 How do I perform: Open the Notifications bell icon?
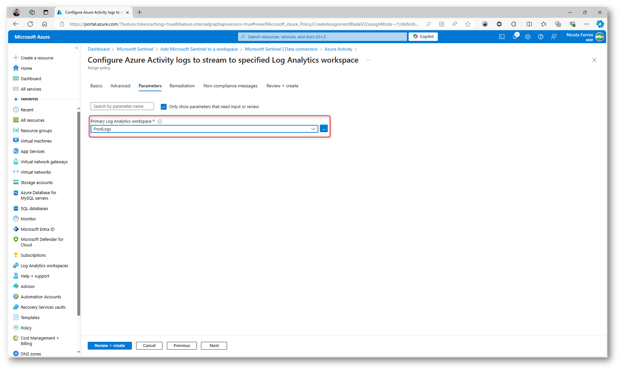[x=515, y=37]
